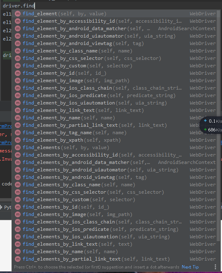The height and width of the screenshot is (273, 222).
Task: Click the method icon next to find_element_by_class_name
Action: coord(18,51)
